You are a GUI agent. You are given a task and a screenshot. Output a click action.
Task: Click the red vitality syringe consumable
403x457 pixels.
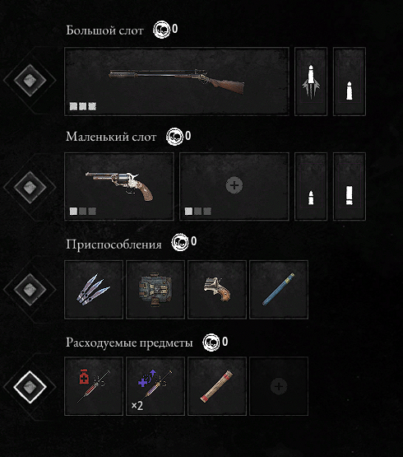[x=94, y=386]
